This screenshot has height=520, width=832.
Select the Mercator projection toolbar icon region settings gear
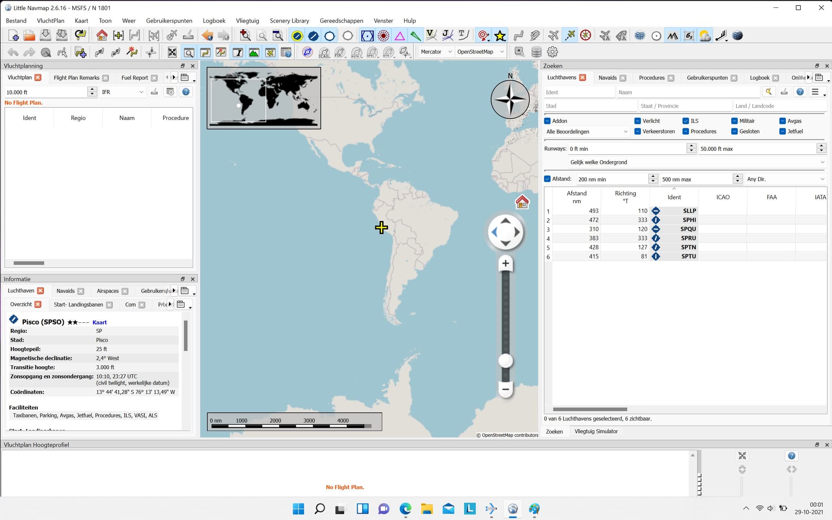(x=552, y=52)
